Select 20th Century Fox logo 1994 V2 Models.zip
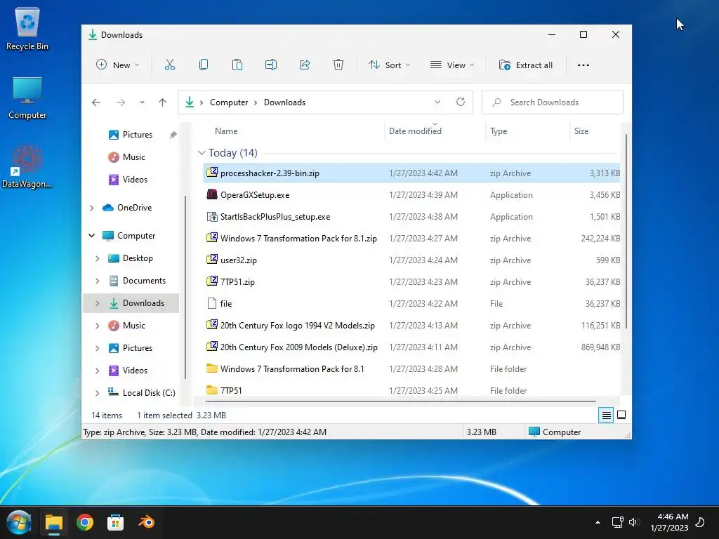The width and height of the screenshot is (719, 539). [411, 326]
